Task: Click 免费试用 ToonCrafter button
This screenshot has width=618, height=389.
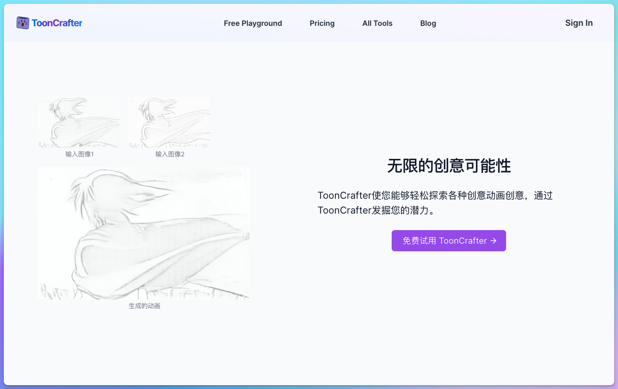Action: (x=448, y=241)
